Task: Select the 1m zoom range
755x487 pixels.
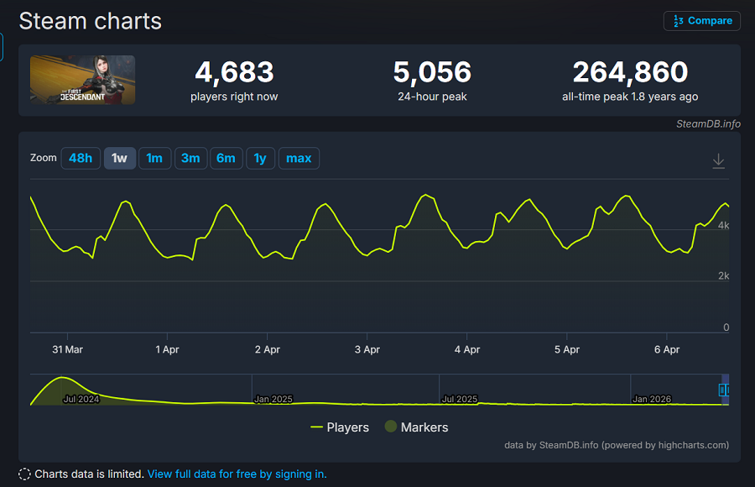Action: coord(154,158)
